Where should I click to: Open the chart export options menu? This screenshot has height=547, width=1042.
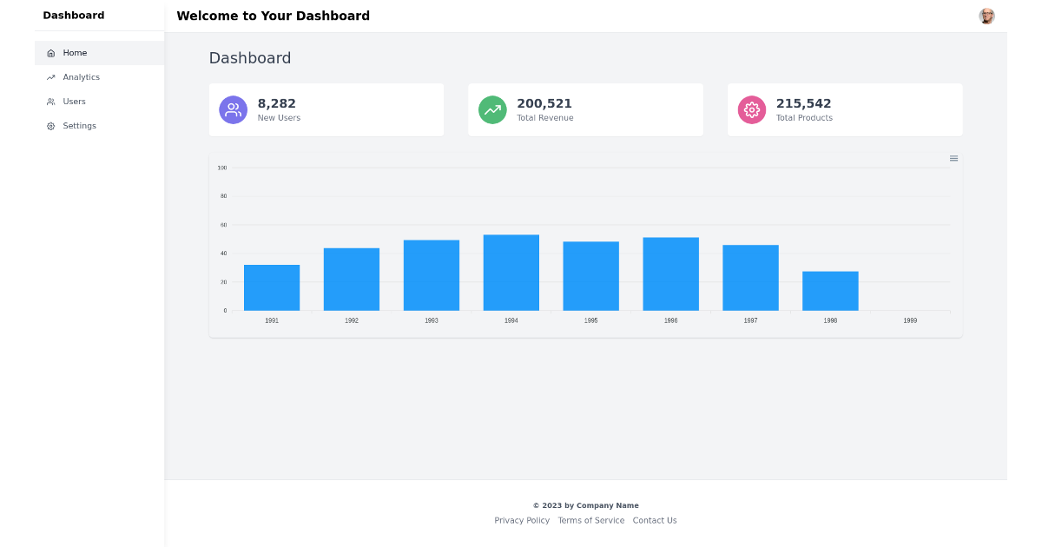pos(953,158)
